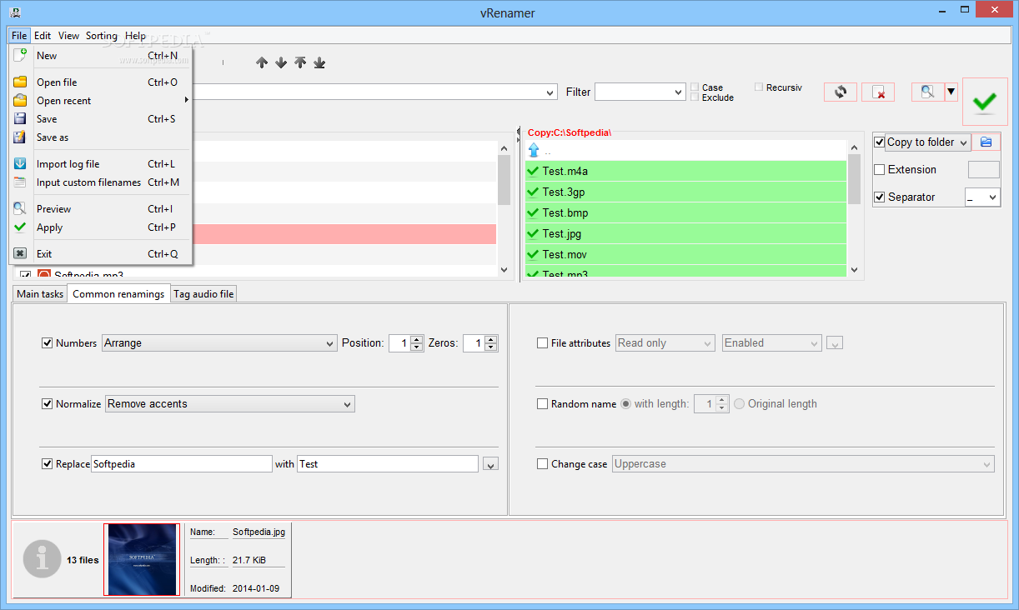Click the green check next to Test.m4a
The image size is (1019, 610).
pos(533,171)
